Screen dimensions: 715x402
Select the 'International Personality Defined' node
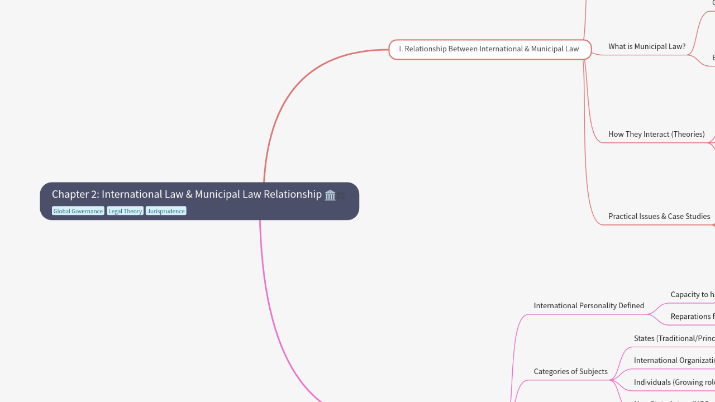tap(589, 305)
